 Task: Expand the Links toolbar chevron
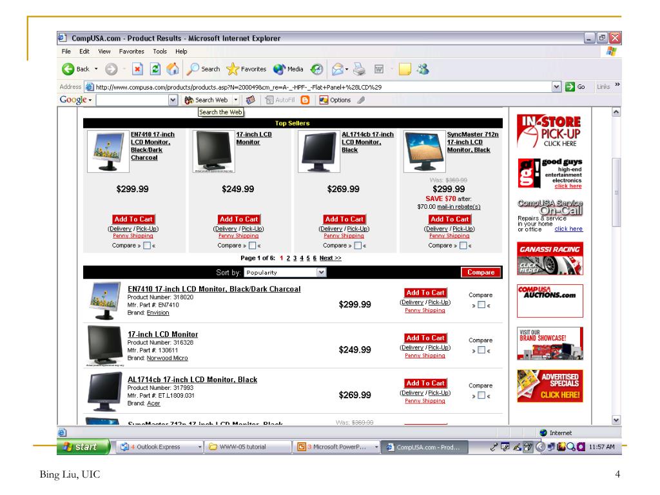617,84
